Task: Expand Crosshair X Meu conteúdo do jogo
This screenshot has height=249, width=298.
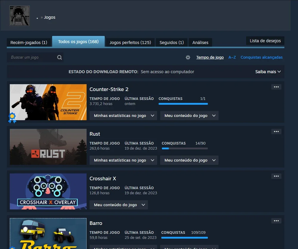Action: pos(119,205)
